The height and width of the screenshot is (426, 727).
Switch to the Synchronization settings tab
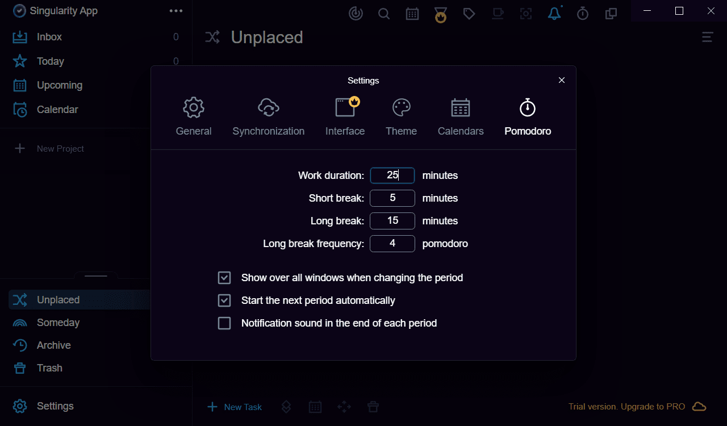click(x=268, y=116)
